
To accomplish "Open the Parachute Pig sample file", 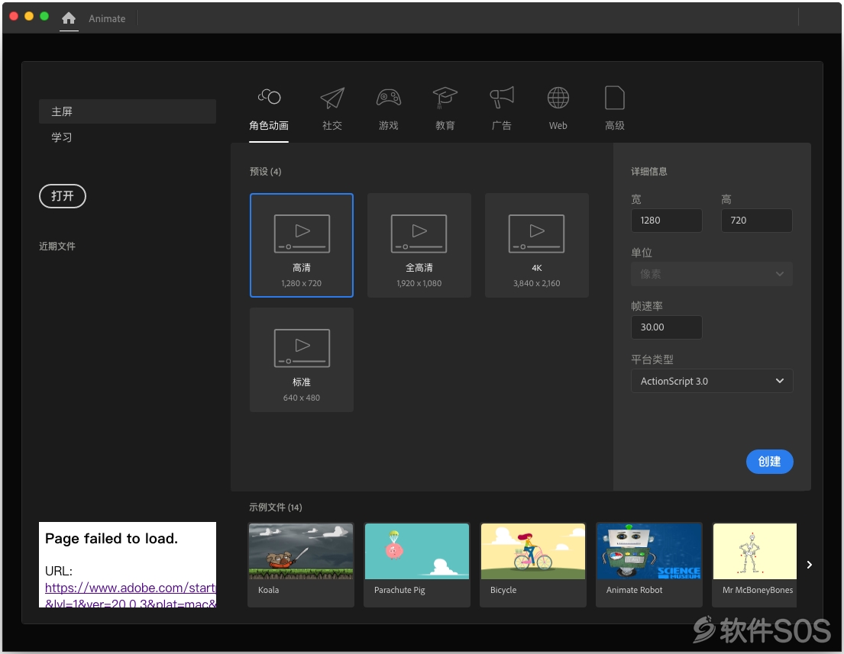I will 416,565.
